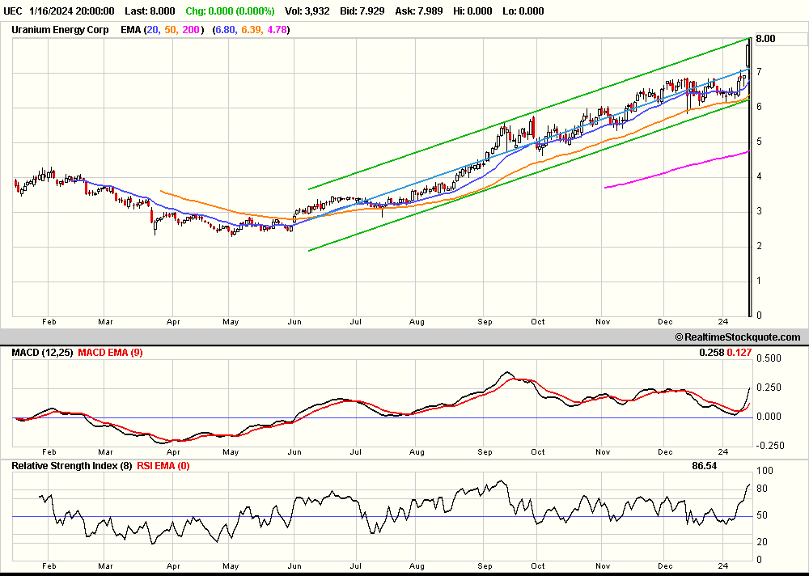This screenshot has height=576, width=809.
Task: Select Jul on the MACD time axis
Action: pos(355,452)
